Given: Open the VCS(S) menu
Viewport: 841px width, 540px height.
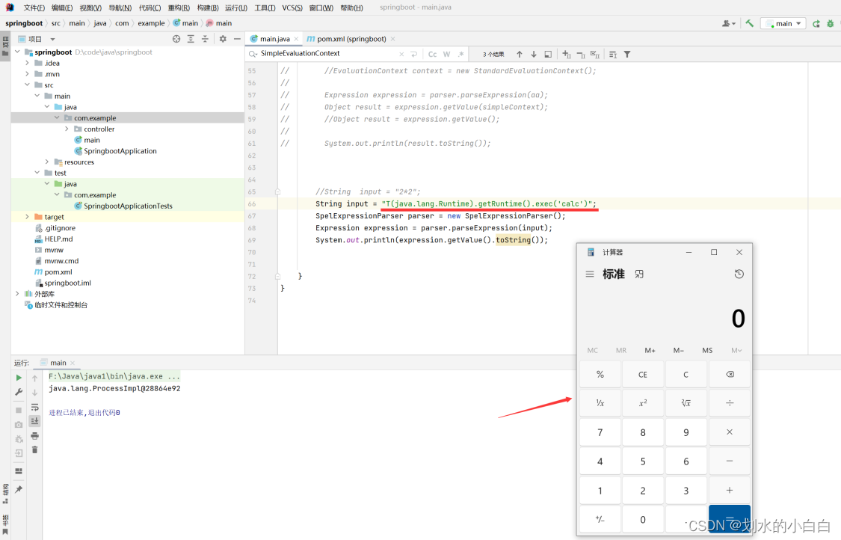Looking at the screenshot, I should [292, 7].
